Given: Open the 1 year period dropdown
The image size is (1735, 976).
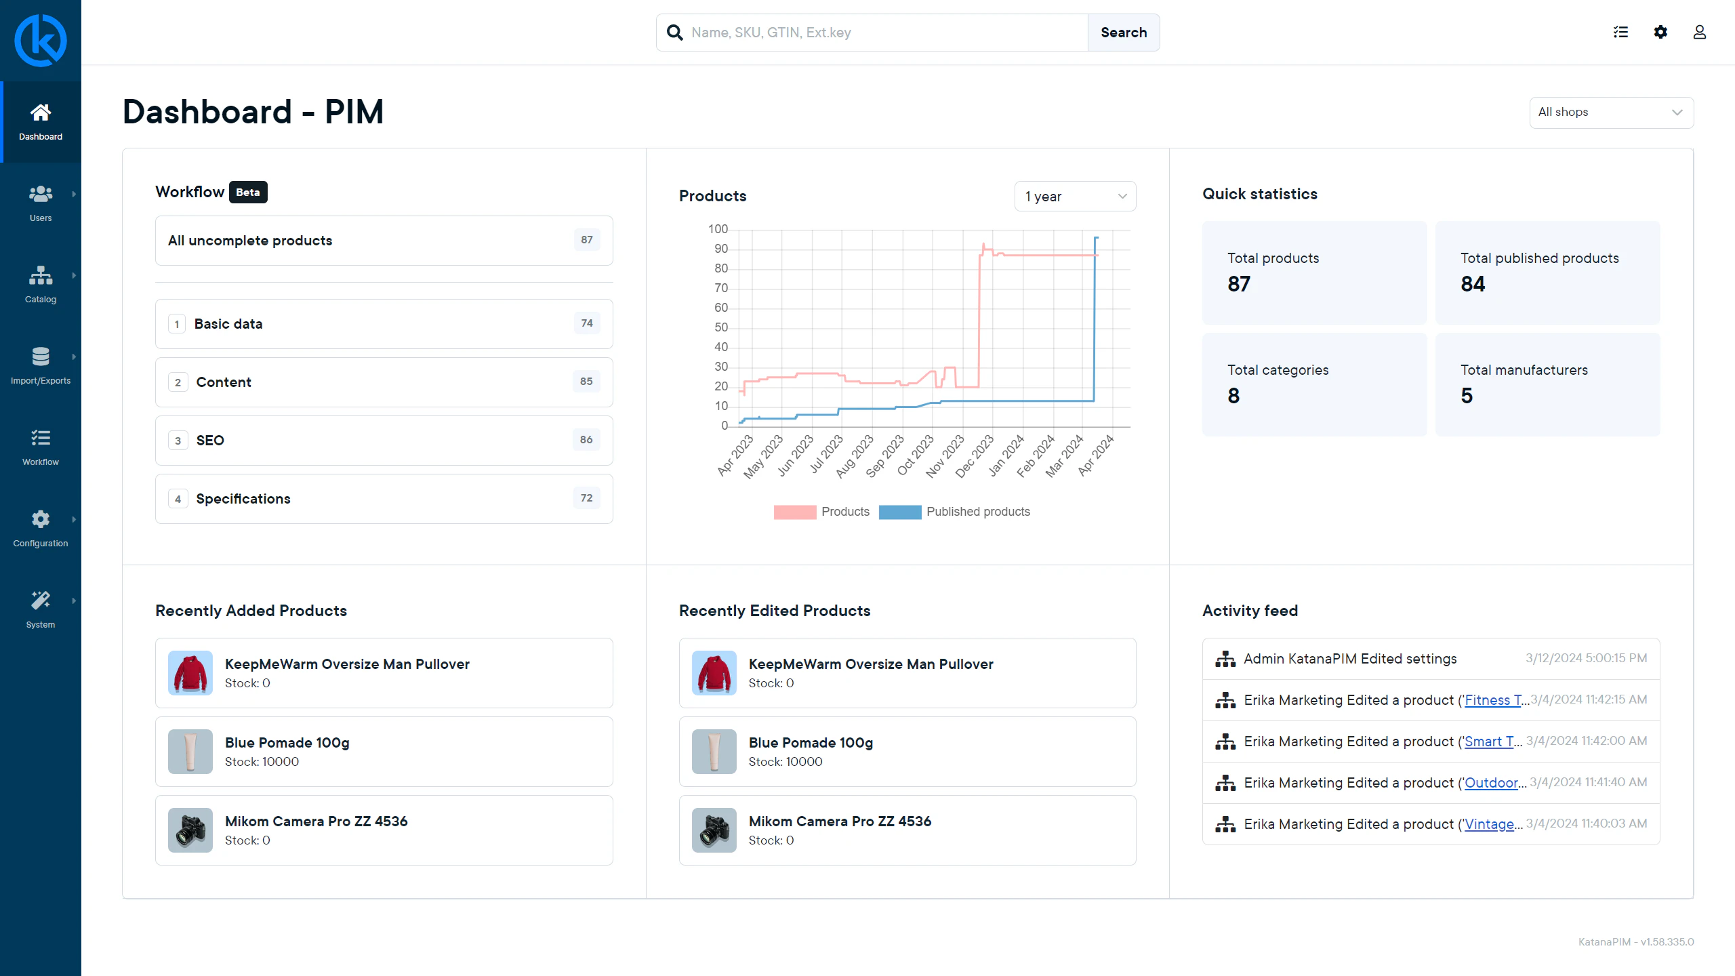Looking at the screenshot, I should coord(1075,197).
